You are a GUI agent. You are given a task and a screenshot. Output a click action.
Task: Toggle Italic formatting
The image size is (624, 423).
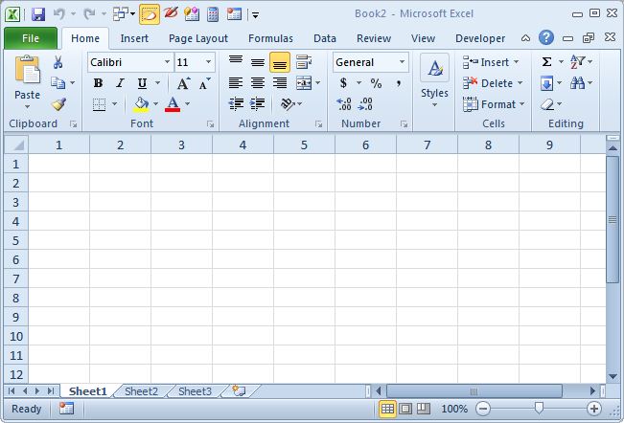[x=121, y=83]
